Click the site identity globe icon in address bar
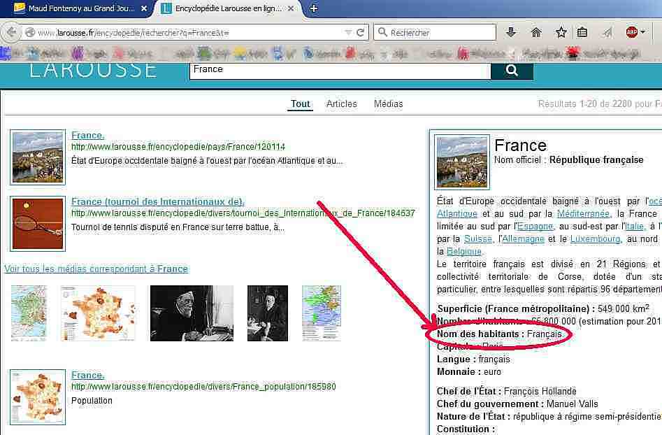The height and width of the screenshot is (435, 662). (29, 32)
